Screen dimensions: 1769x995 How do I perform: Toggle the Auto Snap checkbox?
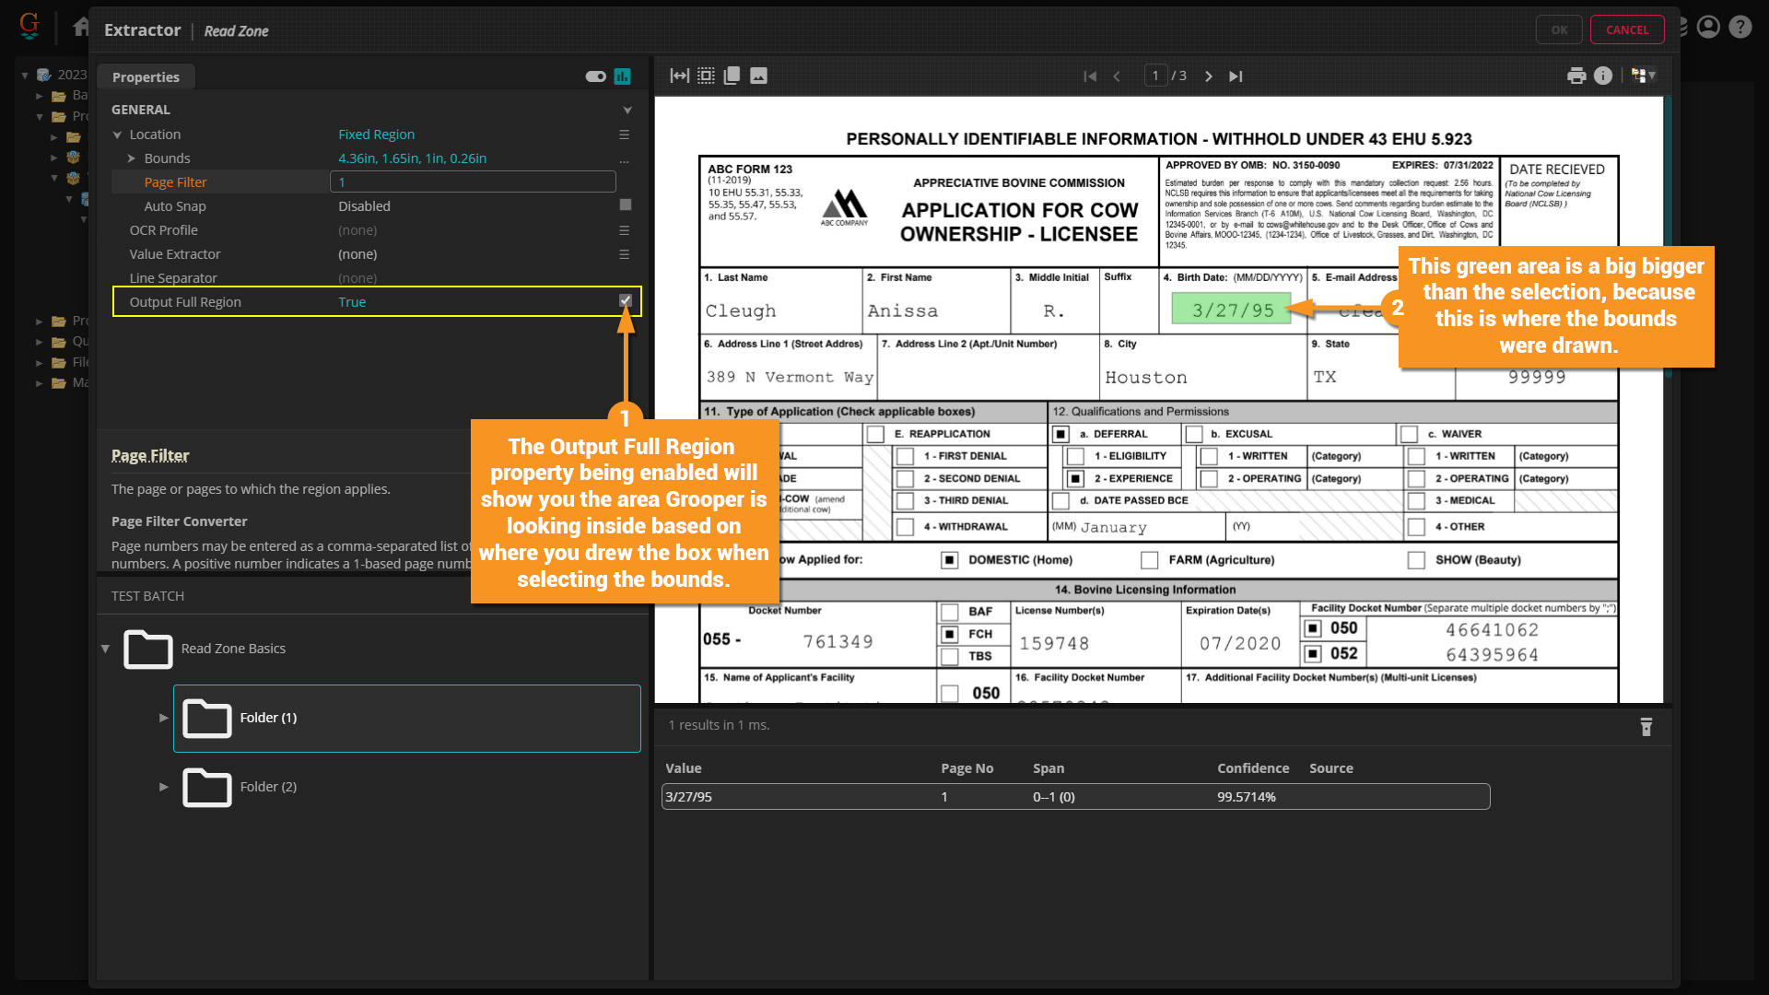tap(626, 205)
